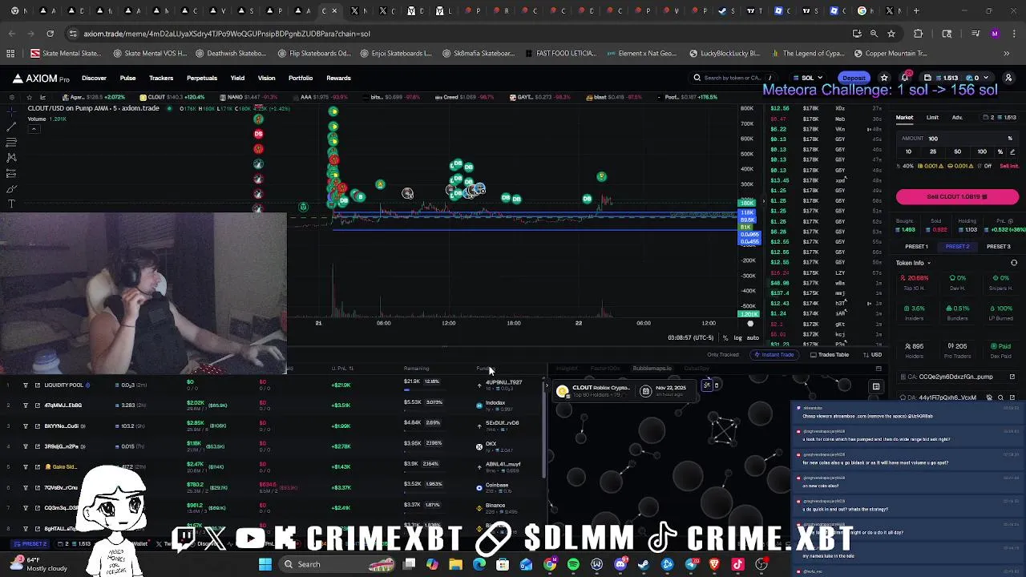The height and width of the screenshot is (577, 1026).
Task: Choose the 10 percent sell preset
Action: click(908, 151)
